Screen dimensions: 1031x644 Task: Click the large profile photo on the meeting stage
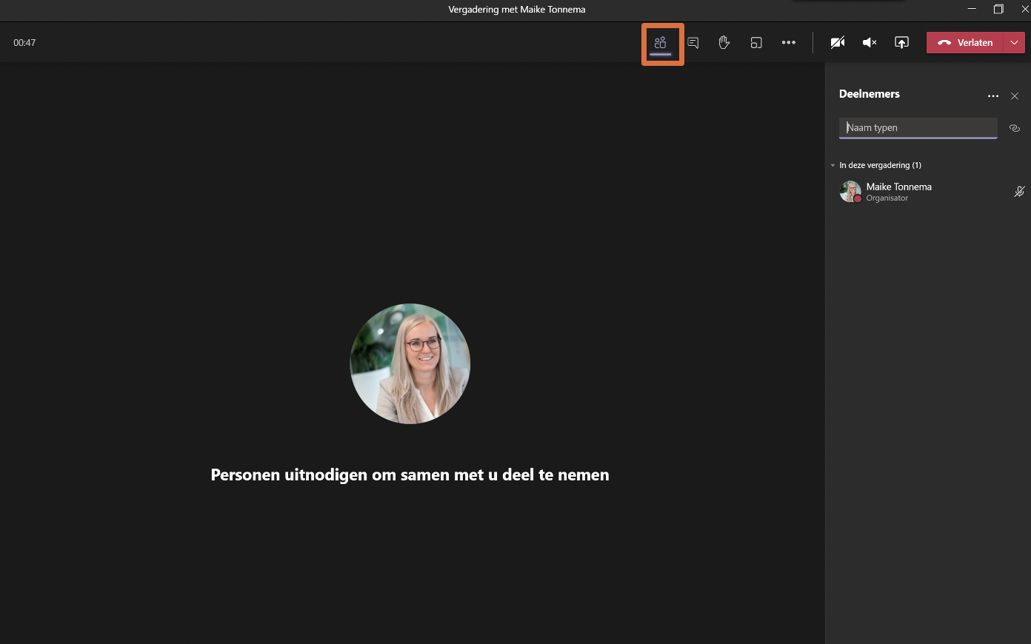coord(410,363)
